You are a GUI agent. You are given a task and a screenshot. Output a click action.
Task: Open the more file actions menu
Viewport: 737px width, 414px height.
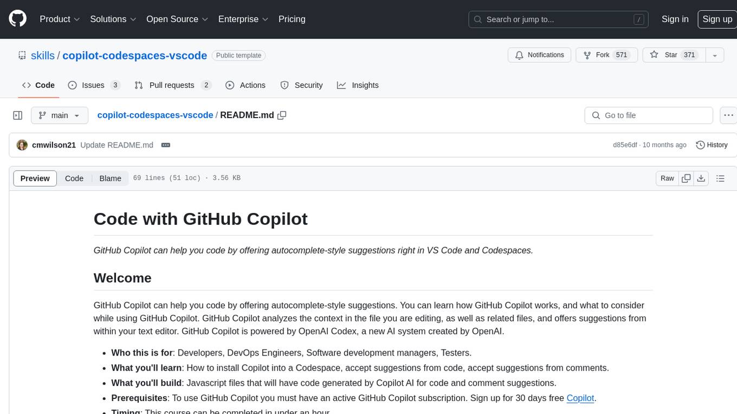[728, 115]
